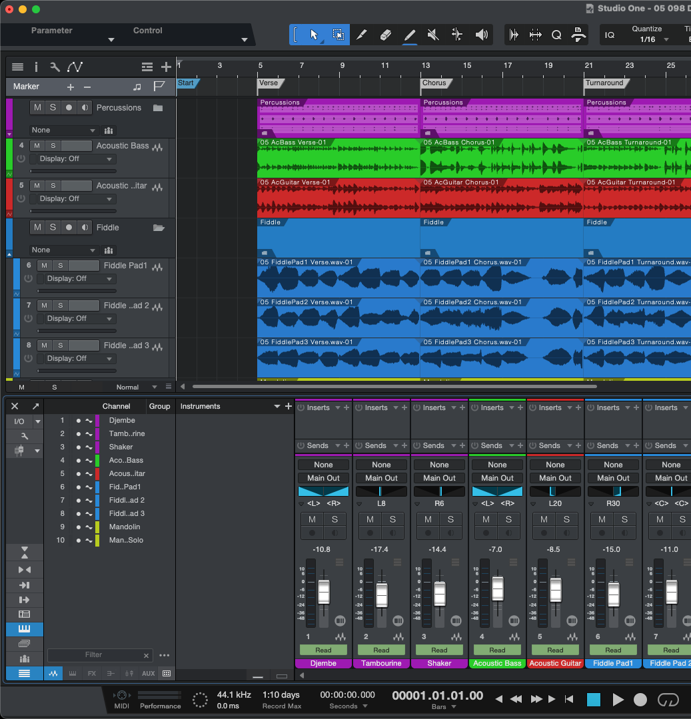The height and width of the screenshot is (719, 691).
Task: Mute the Djembe mixer channel
Action: point(312,519)
